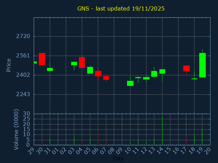The width and height of the screenshot is (218, 163).
Task: Select the red candlestick on day 30
Action: pyautogui.click(x=42, y=59)
